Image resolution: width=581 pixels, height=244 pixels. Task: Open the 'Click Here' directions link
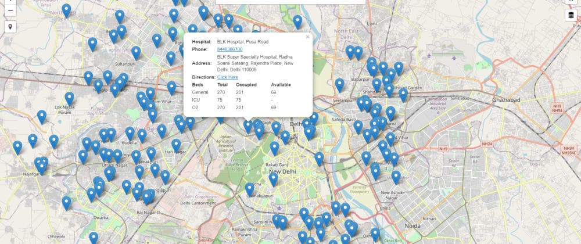pos(227,77)
